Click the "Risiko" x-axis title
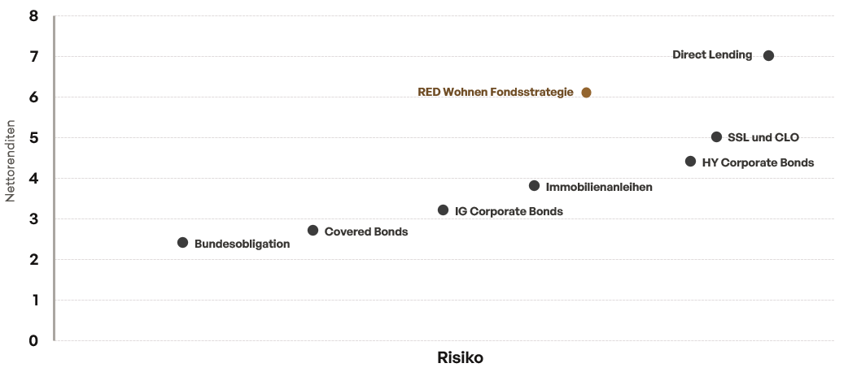Screen dimensions: 848x372 coord(460,358)
